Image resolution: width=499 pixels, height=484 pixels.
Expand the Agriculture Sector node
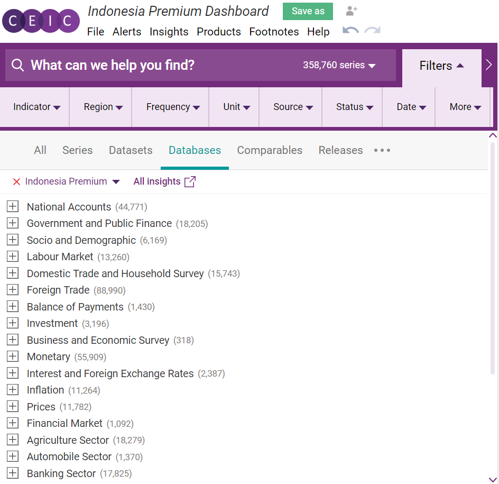click(x=12, y=440)
